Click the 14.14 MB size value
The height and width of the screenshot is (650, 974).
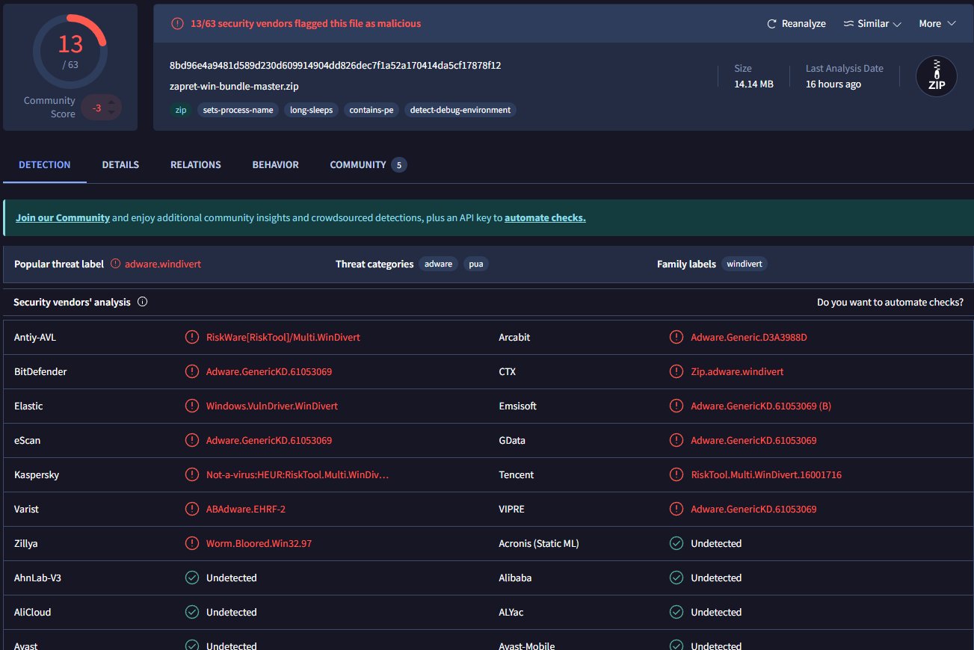(753, 84)
